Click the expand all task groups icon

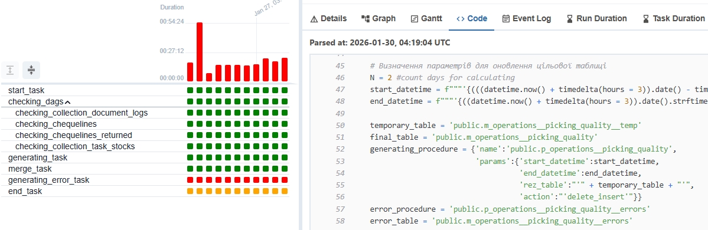point(10,70)
